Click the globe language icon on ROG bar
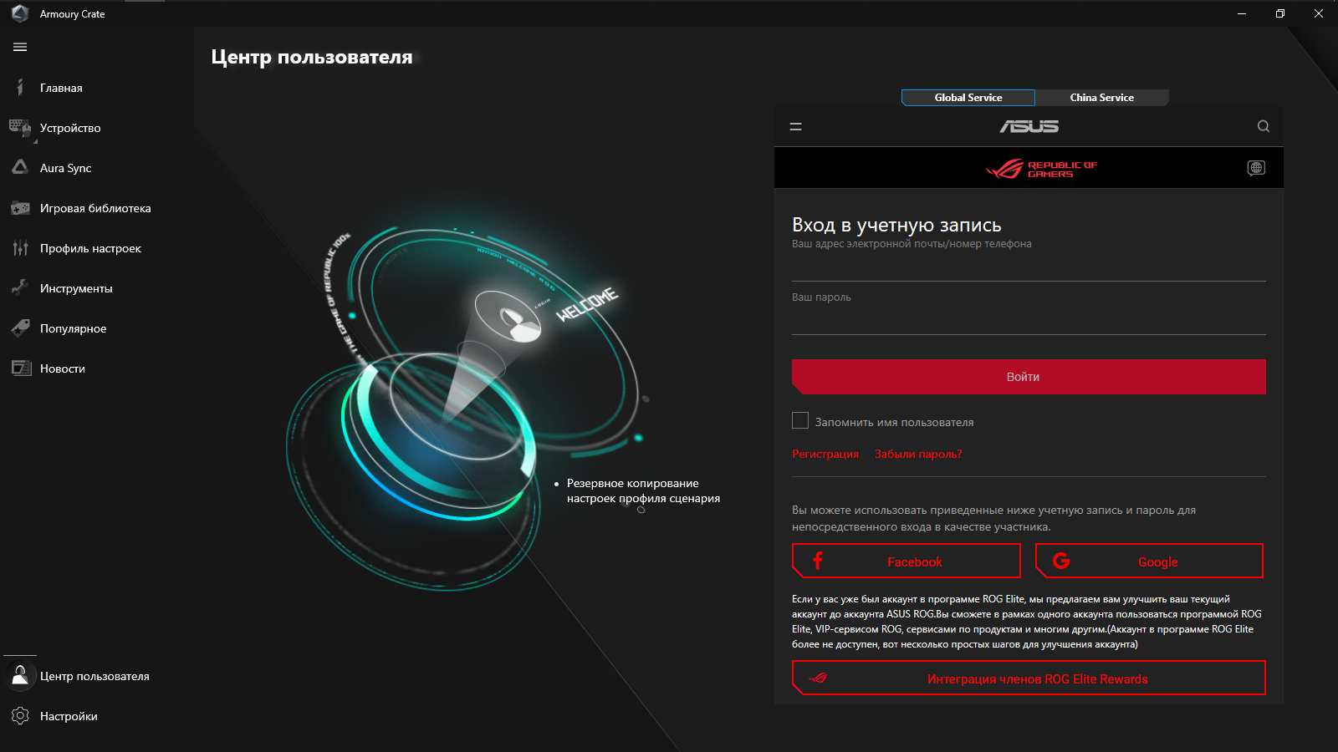 (x=1256, y=168)
